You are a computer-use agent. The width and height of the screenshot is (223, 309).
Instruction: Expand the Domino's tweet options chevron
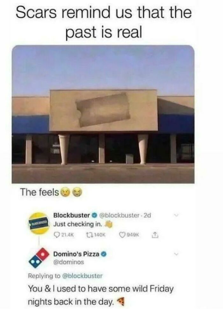176,254
